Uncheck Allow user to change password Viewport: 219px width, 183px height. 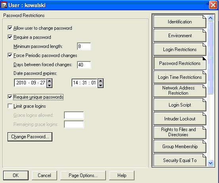click(x=10, y=28)
